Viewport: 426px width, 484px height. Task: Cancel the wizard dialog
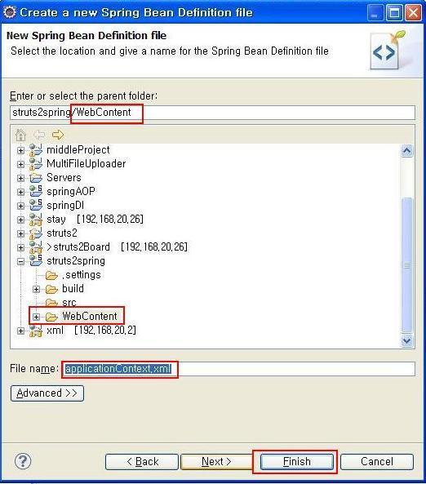tap(377, 461)
